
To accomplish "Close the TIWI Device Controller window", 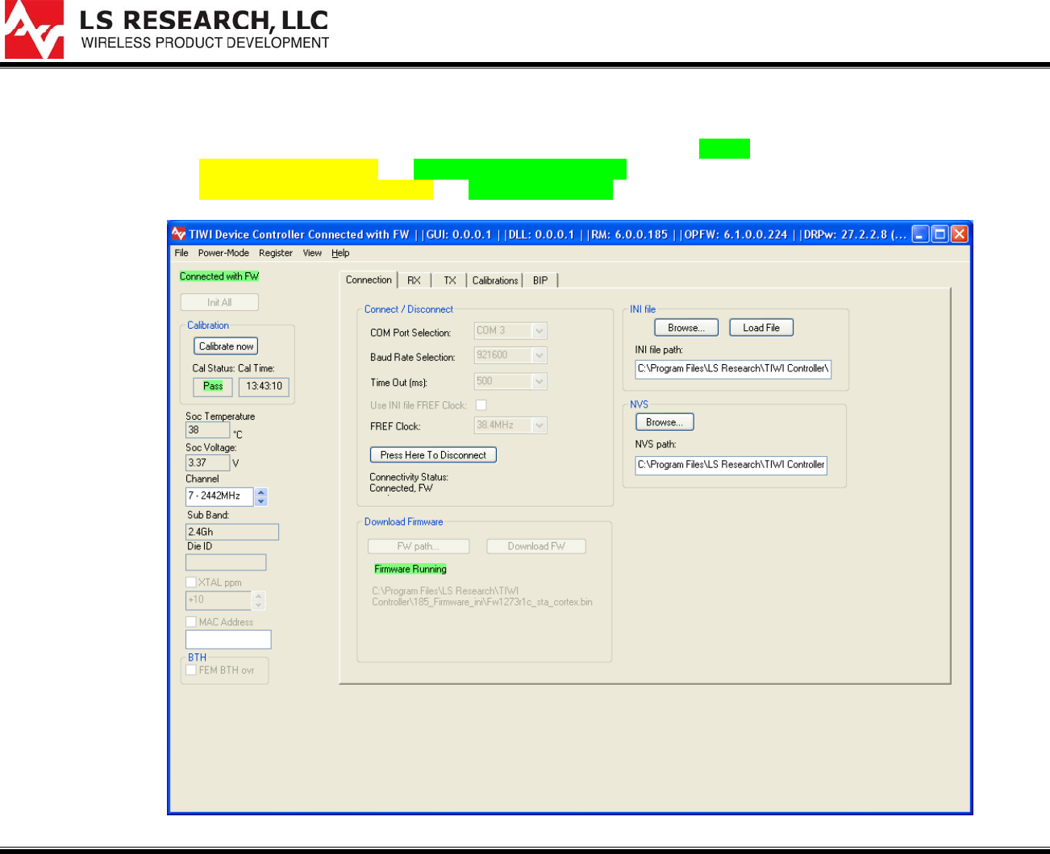I will pyautogui.click(x=959, y=234).
